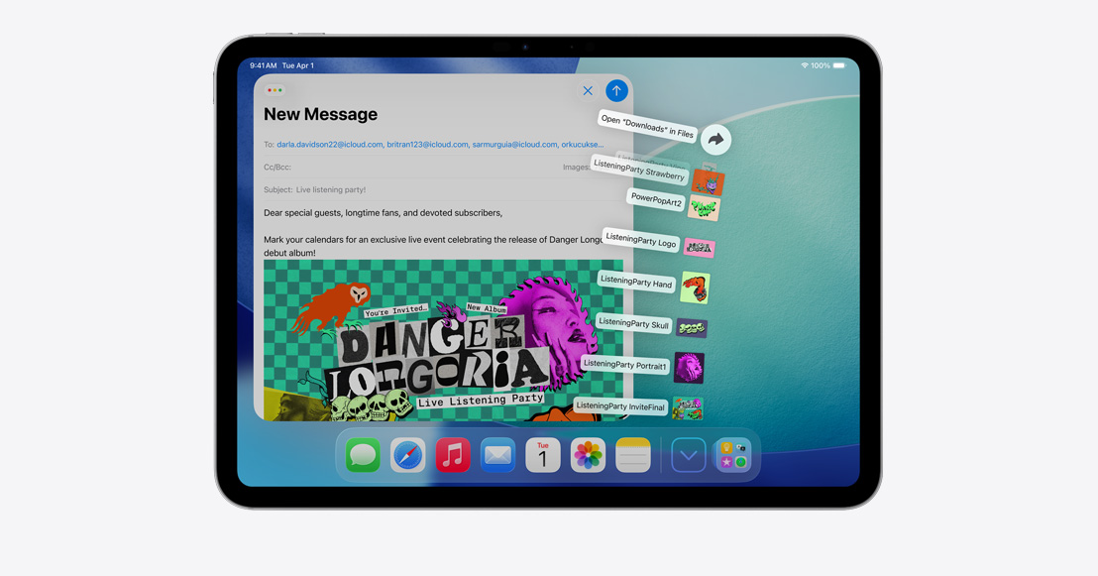Select ListeningParty Logo pink thumbnail
Screen dimensions: 1098x576
tap(699, 247)
